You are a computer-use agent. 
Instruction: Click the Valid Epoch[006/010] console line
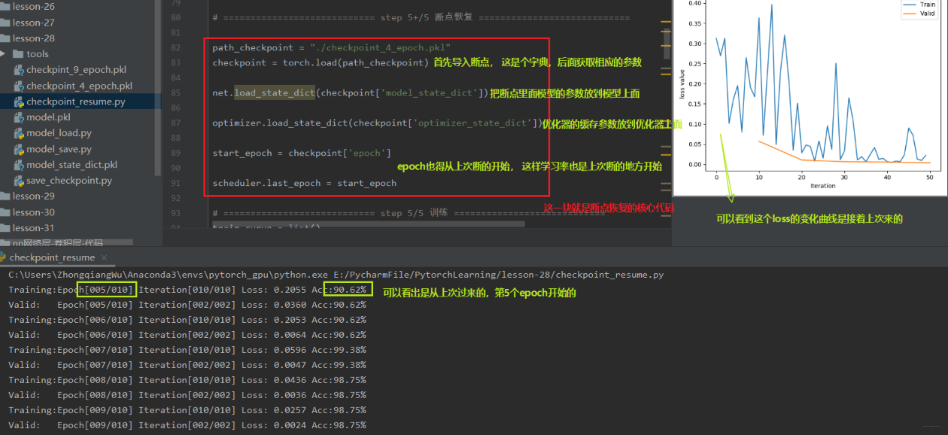(187, 335)
